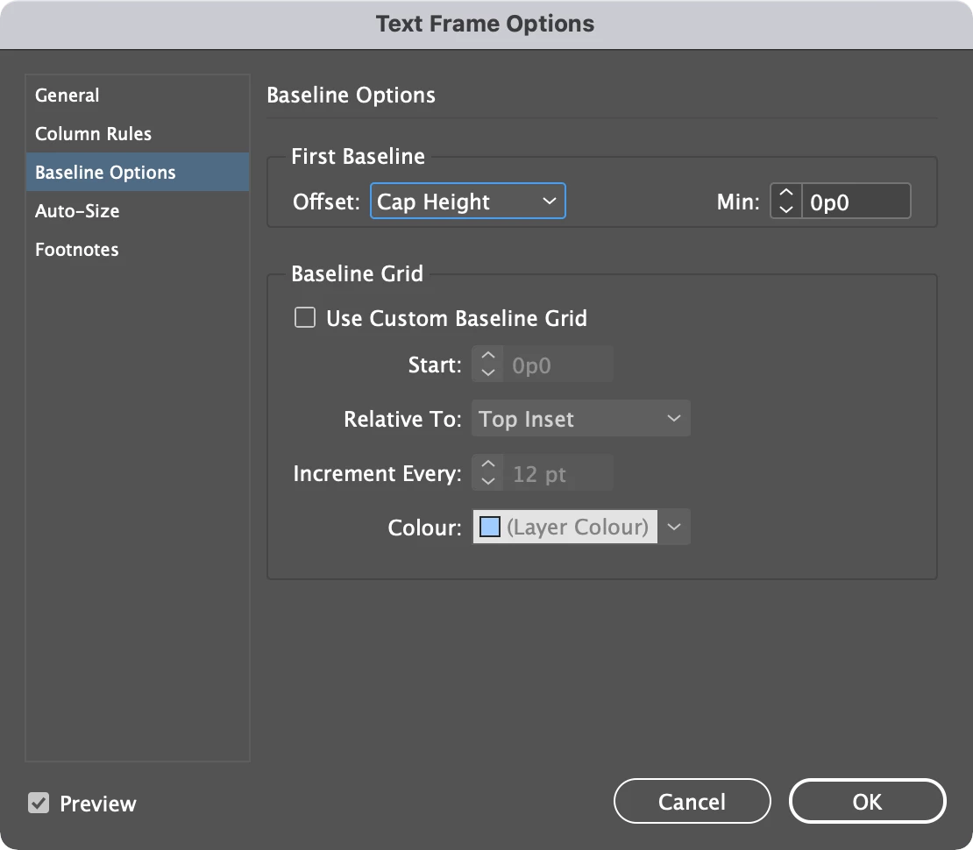973x850 pixels.
Task: Switch to the General section
Action: (x=67, y=96)
